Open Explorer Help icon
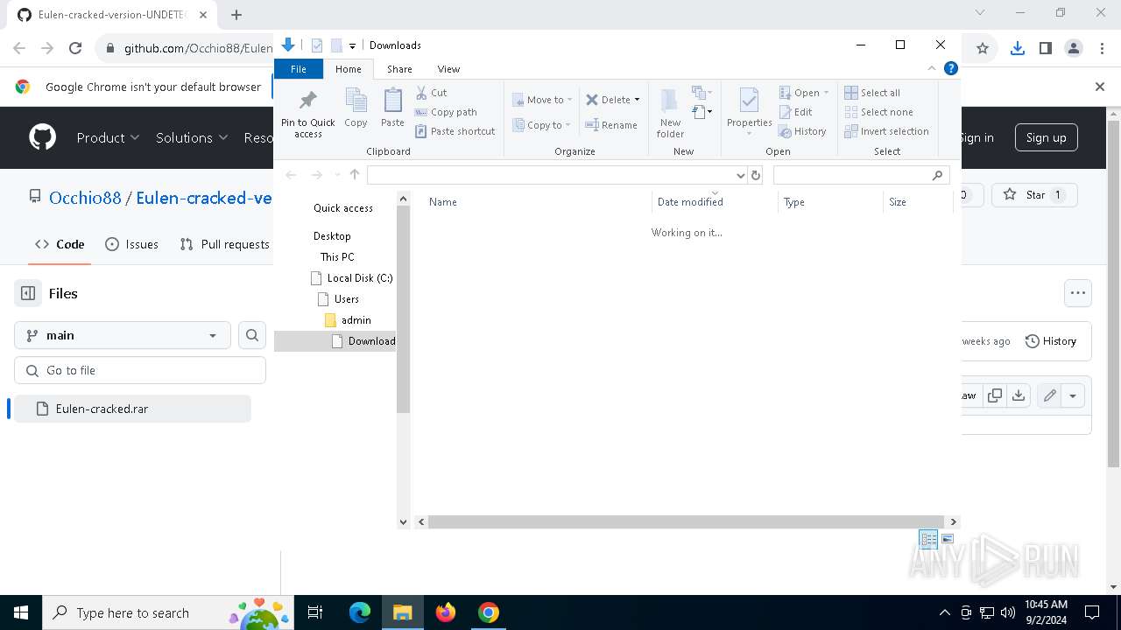 click(x=950, y=68)
